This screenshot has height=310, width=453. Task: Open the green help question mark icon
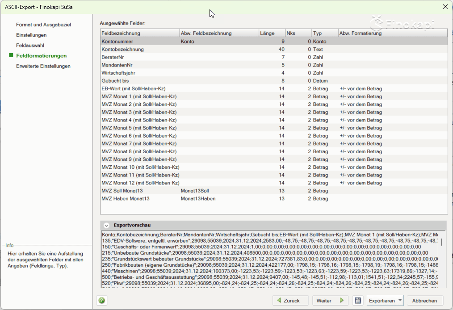pyautogui.click(x=102, y=301)
